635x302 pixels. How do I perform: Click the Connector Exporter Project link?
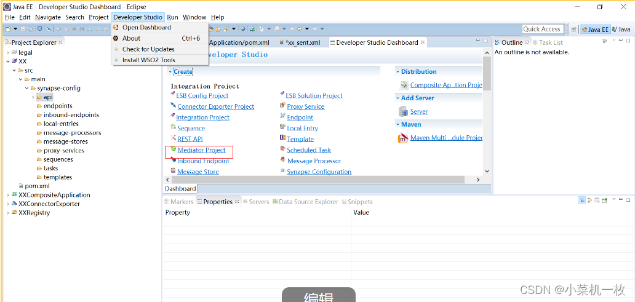pyautogui.click(x=216, y=106)
